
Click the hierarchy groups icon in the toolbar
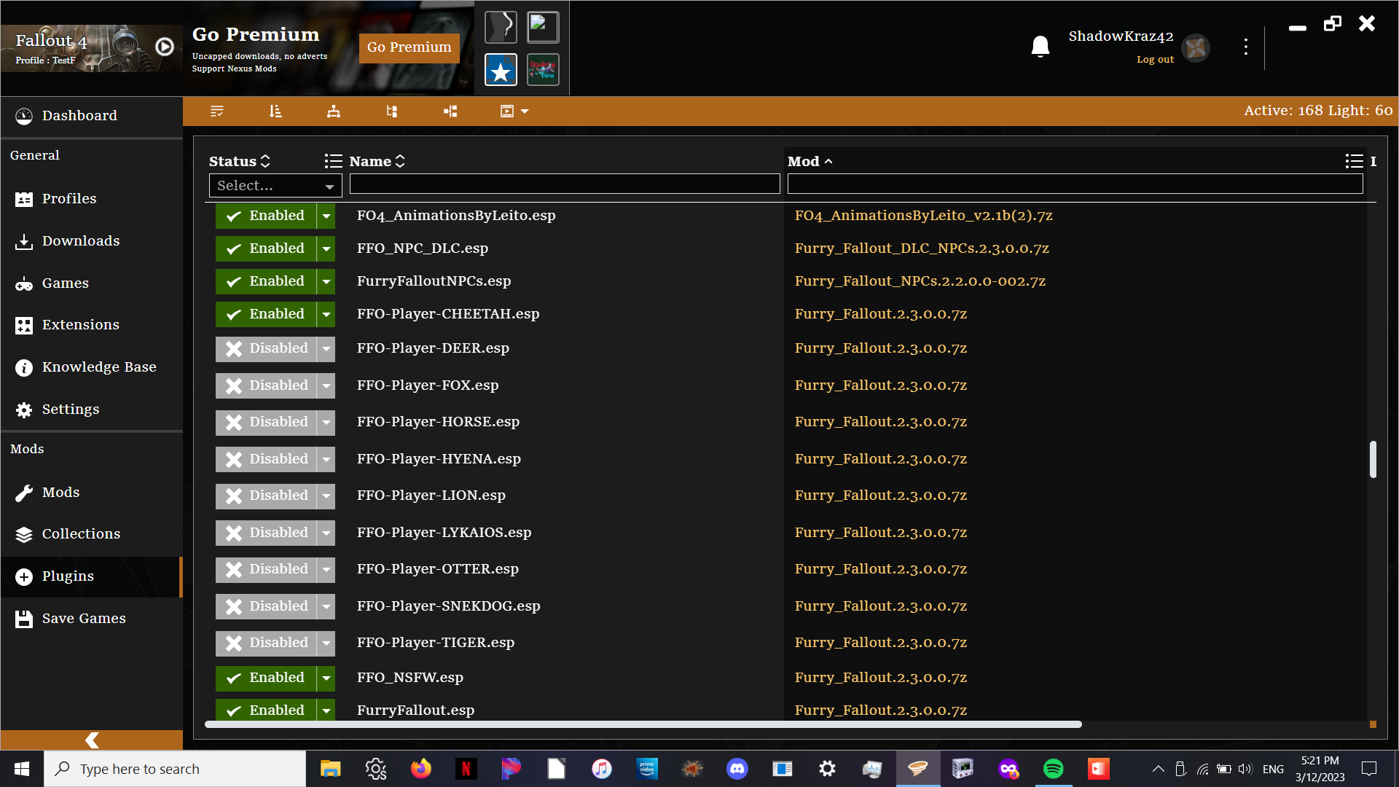click(x=334, y=111)
